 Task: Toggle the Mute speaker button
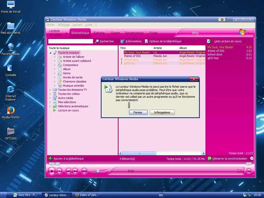pyautogui.click(x=84, y=171)
